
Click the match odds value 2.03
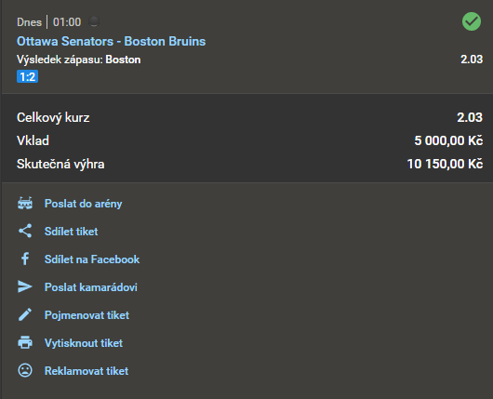pos(472,60)
